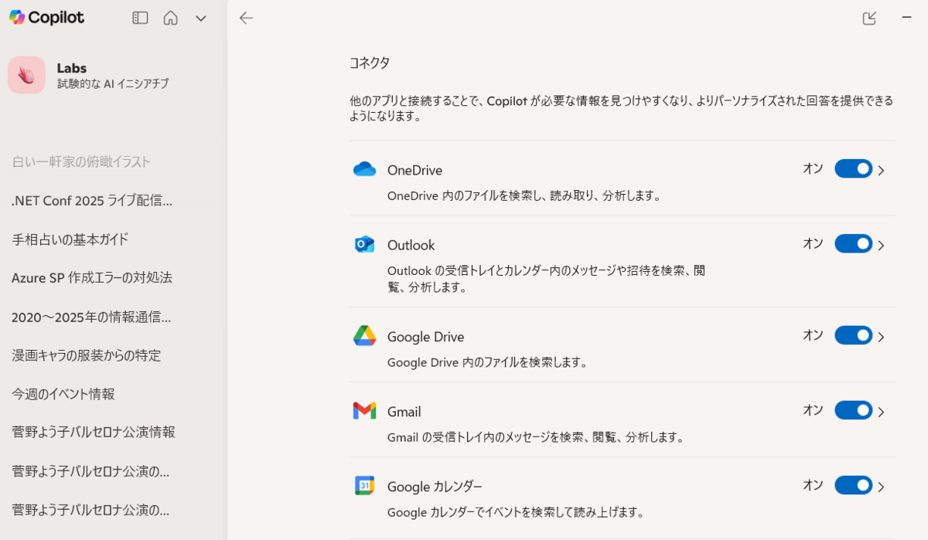Expand Outlook connector details chevron
The image size is (928, 540).
click(881, 245)
